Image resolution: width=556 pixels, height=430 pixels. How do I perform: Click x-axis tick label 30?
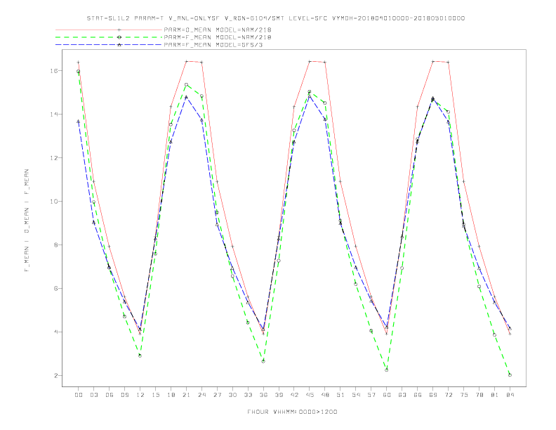click(x=232, y=395)
